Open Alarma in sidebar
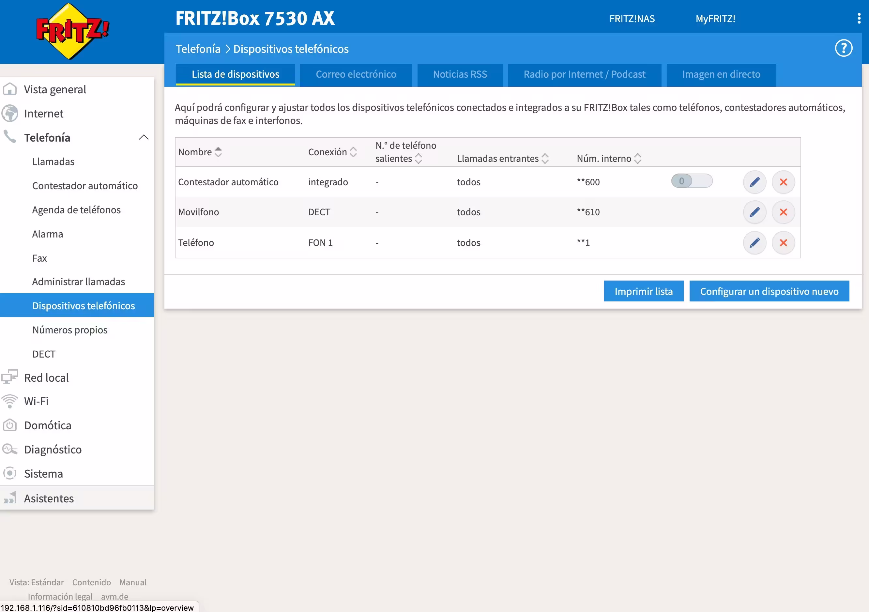This screenshot has height=612, width=869. (x=48, y=234)
